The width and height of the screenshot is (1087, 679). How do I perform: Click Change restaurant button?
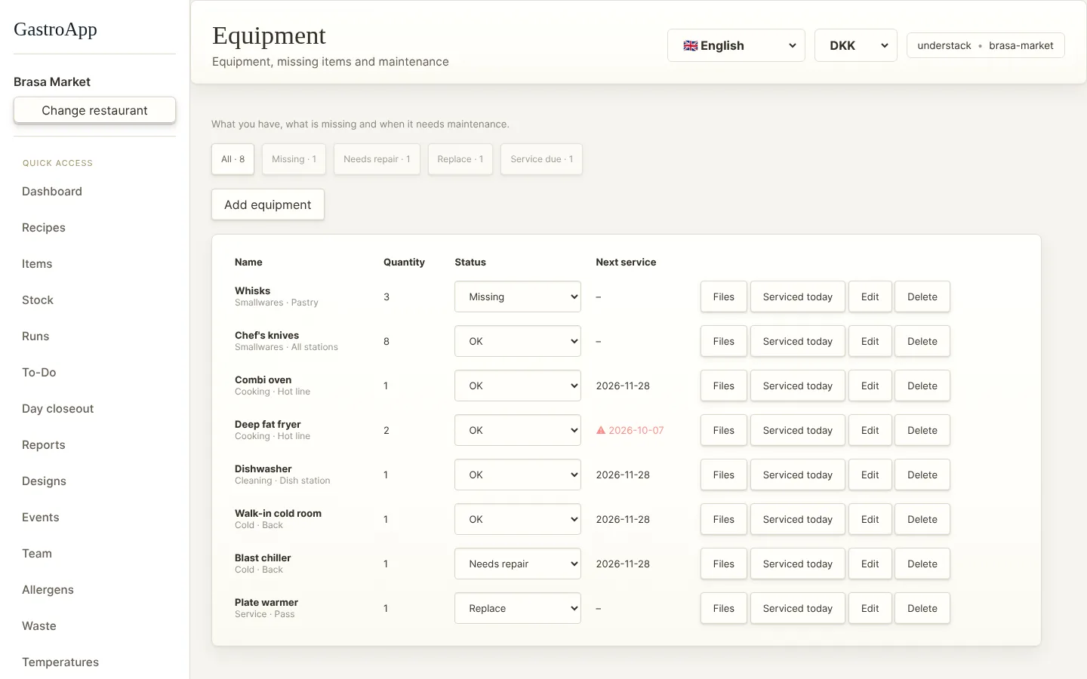pyautogui.click(x=94, y=110)
